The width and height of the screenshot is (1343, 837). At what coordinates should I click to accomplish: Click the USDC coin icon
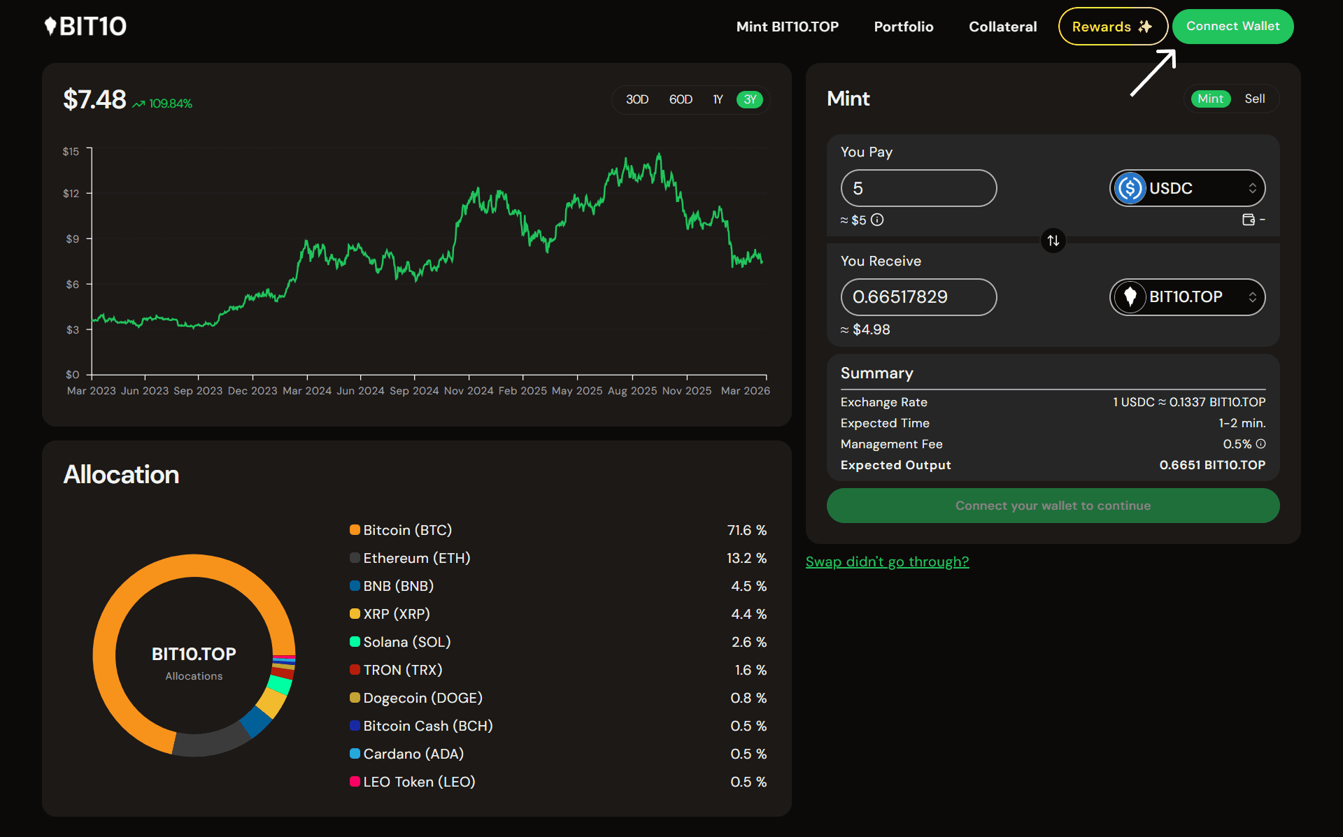pyautogui.click(x=1130, y=188)
